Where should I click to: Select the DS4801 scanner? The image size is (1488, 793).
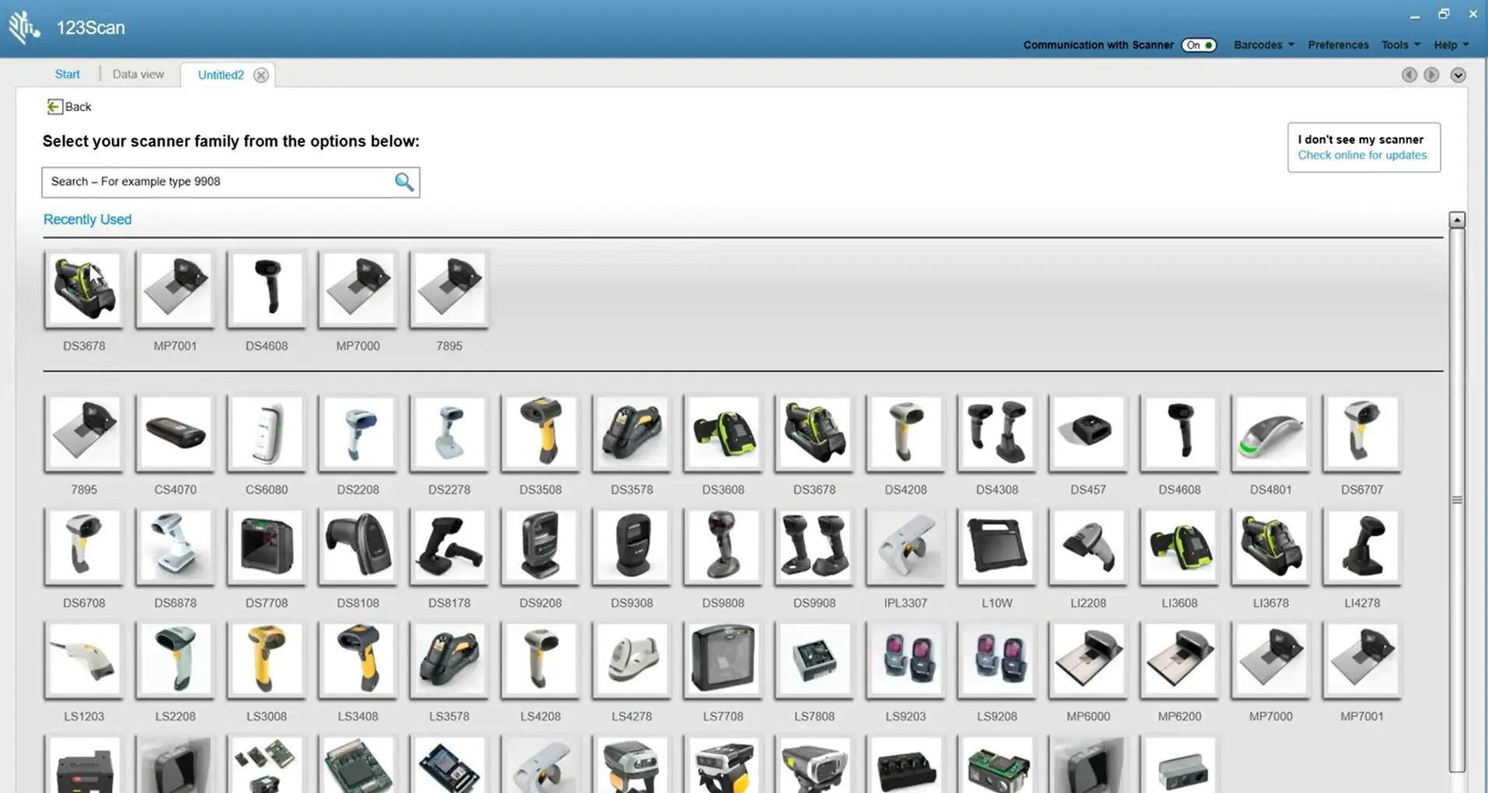coord(1270,433)
